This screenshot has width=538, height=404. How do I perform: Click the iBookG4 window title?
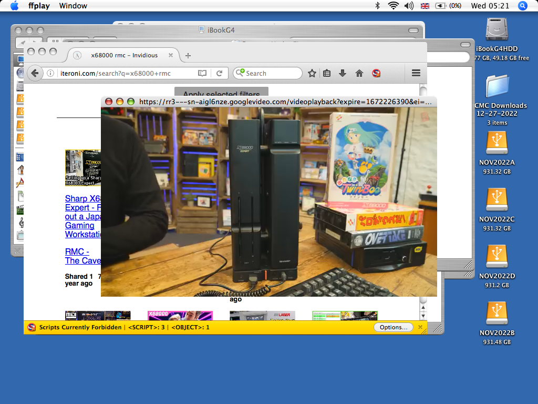point(217,30)
